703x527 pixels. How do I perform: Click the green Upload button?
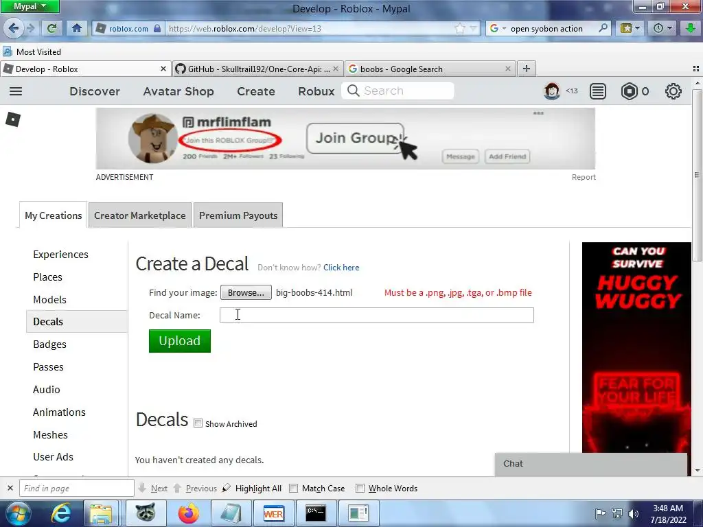pyautogui.click(x=179, y=340)
